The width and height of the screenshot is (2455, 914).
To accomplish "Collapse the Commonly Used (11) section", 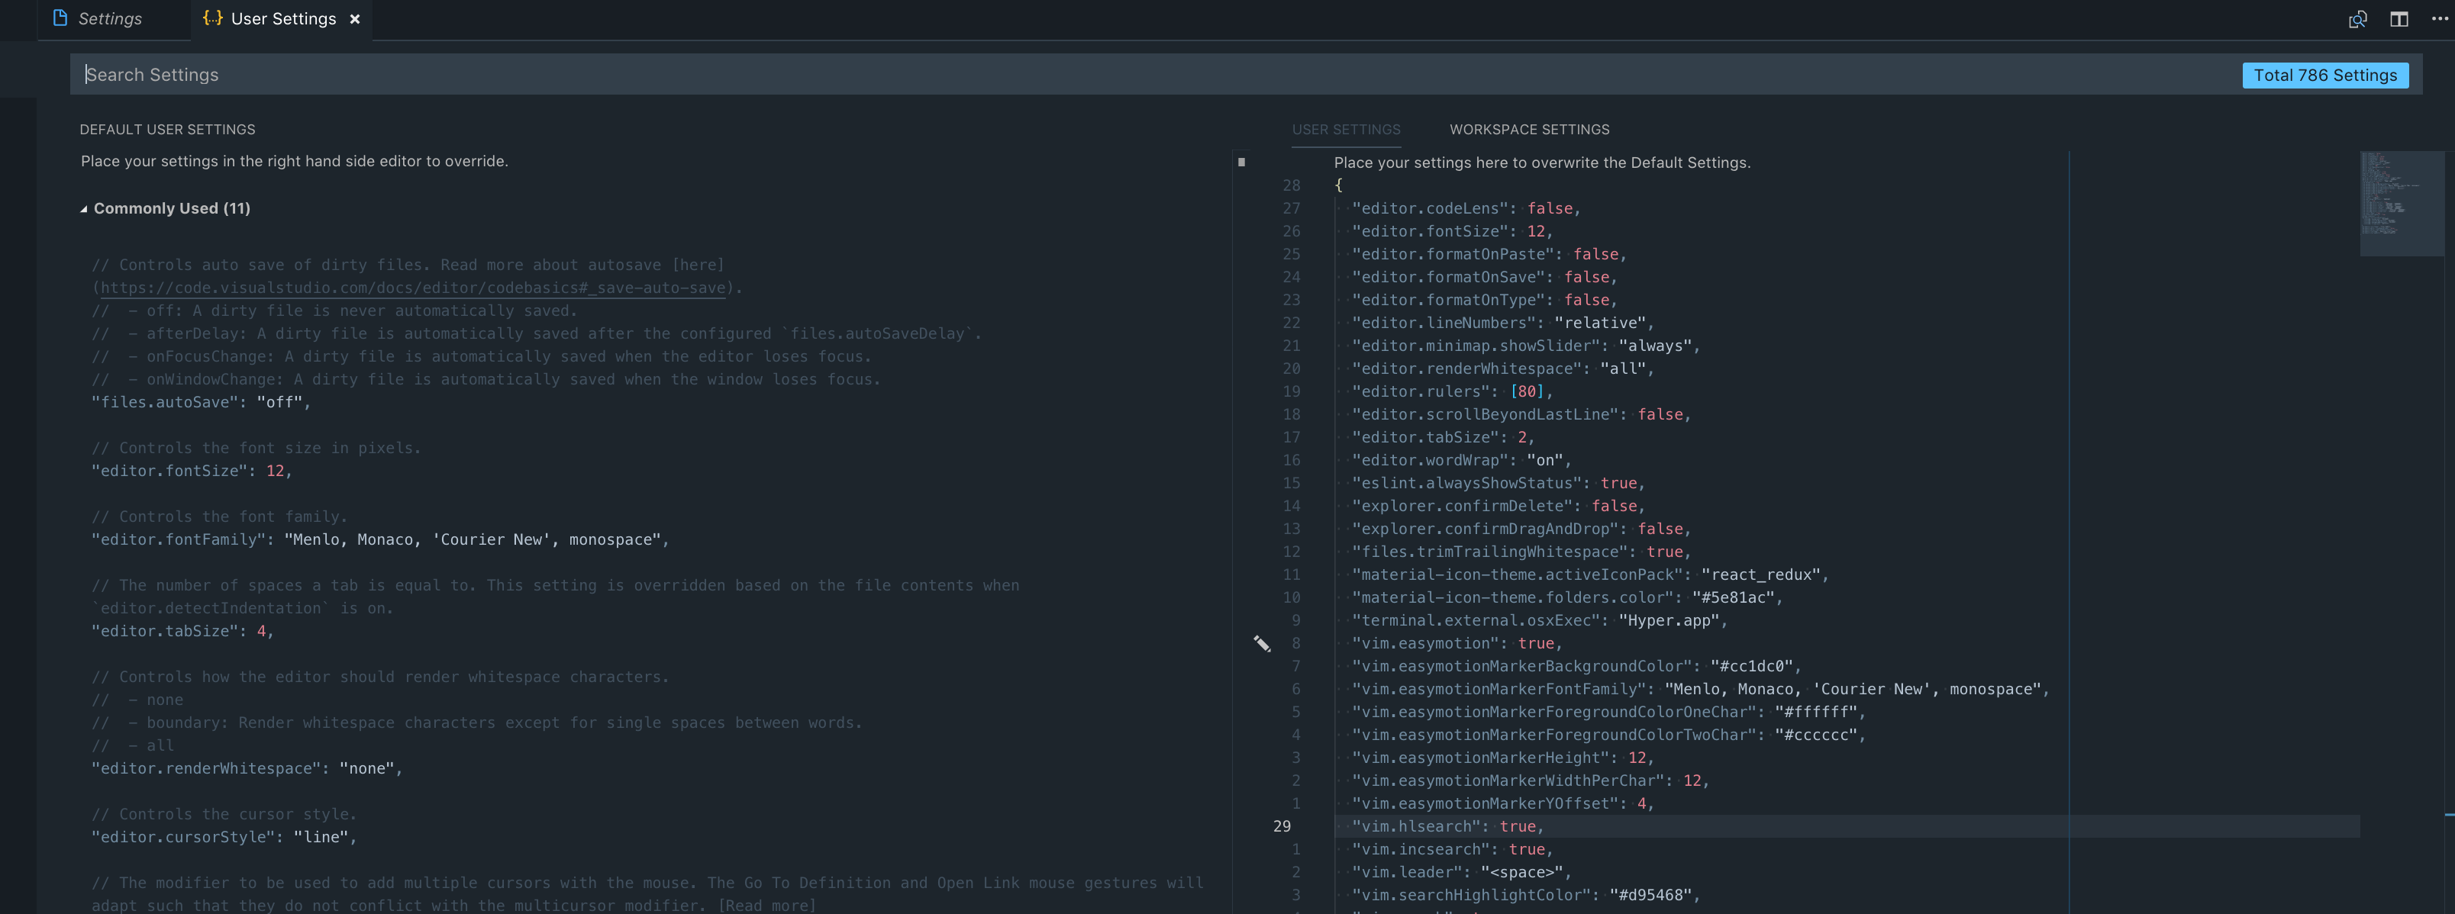I will tap(83, 207).
